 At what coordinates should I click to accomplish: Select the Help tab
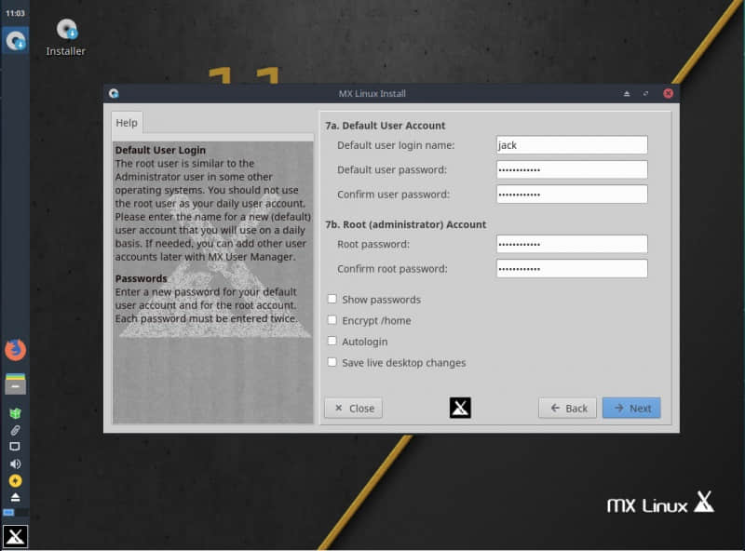(x=127, y=123)
